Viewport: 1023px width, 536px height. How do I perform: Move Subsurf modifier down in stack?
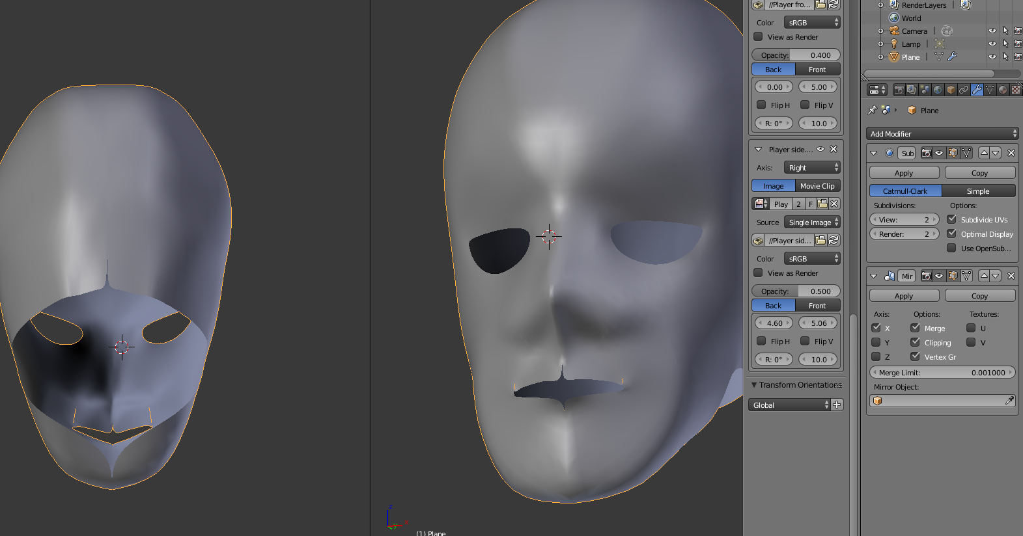click(996, 153)
